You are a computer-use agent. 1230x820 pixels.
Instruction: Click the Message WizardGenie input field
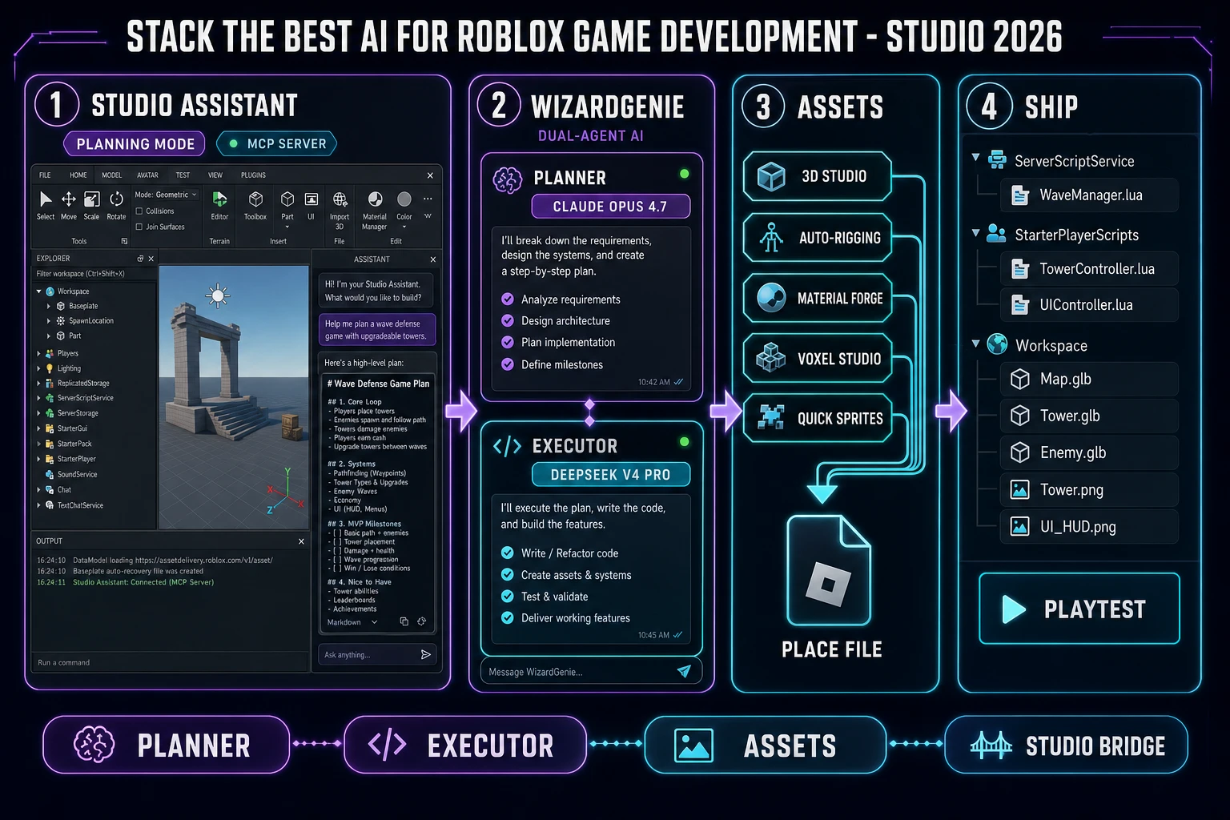[x=591, y=671]
